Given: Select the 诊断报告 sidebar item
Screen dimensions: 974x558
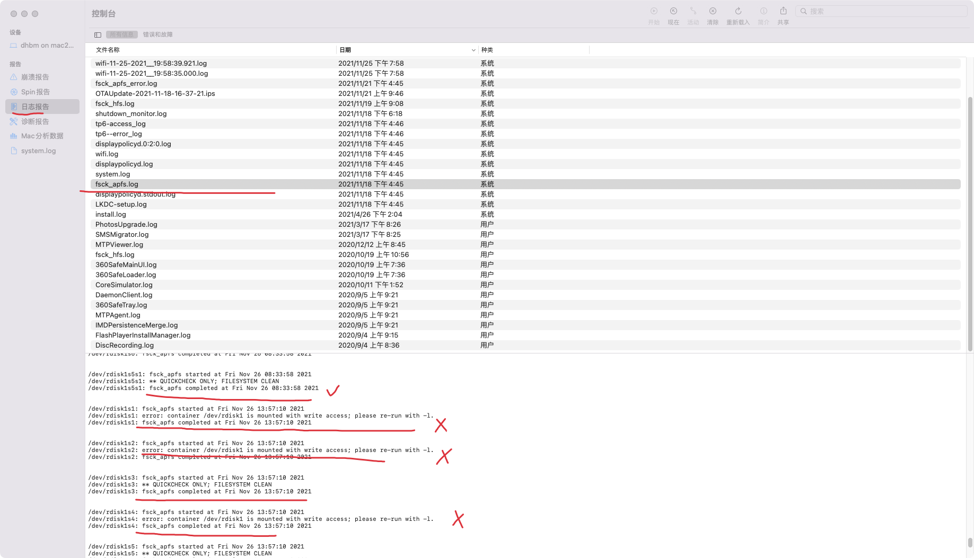Looking at the screenshot, I should [x=42, y=122].
